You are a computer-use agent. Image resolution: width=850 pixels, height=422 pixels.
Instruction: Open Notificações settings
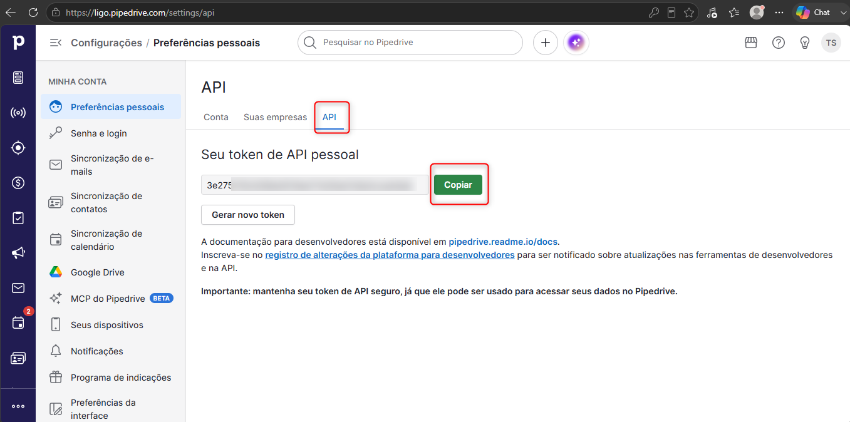pos(111,351)
